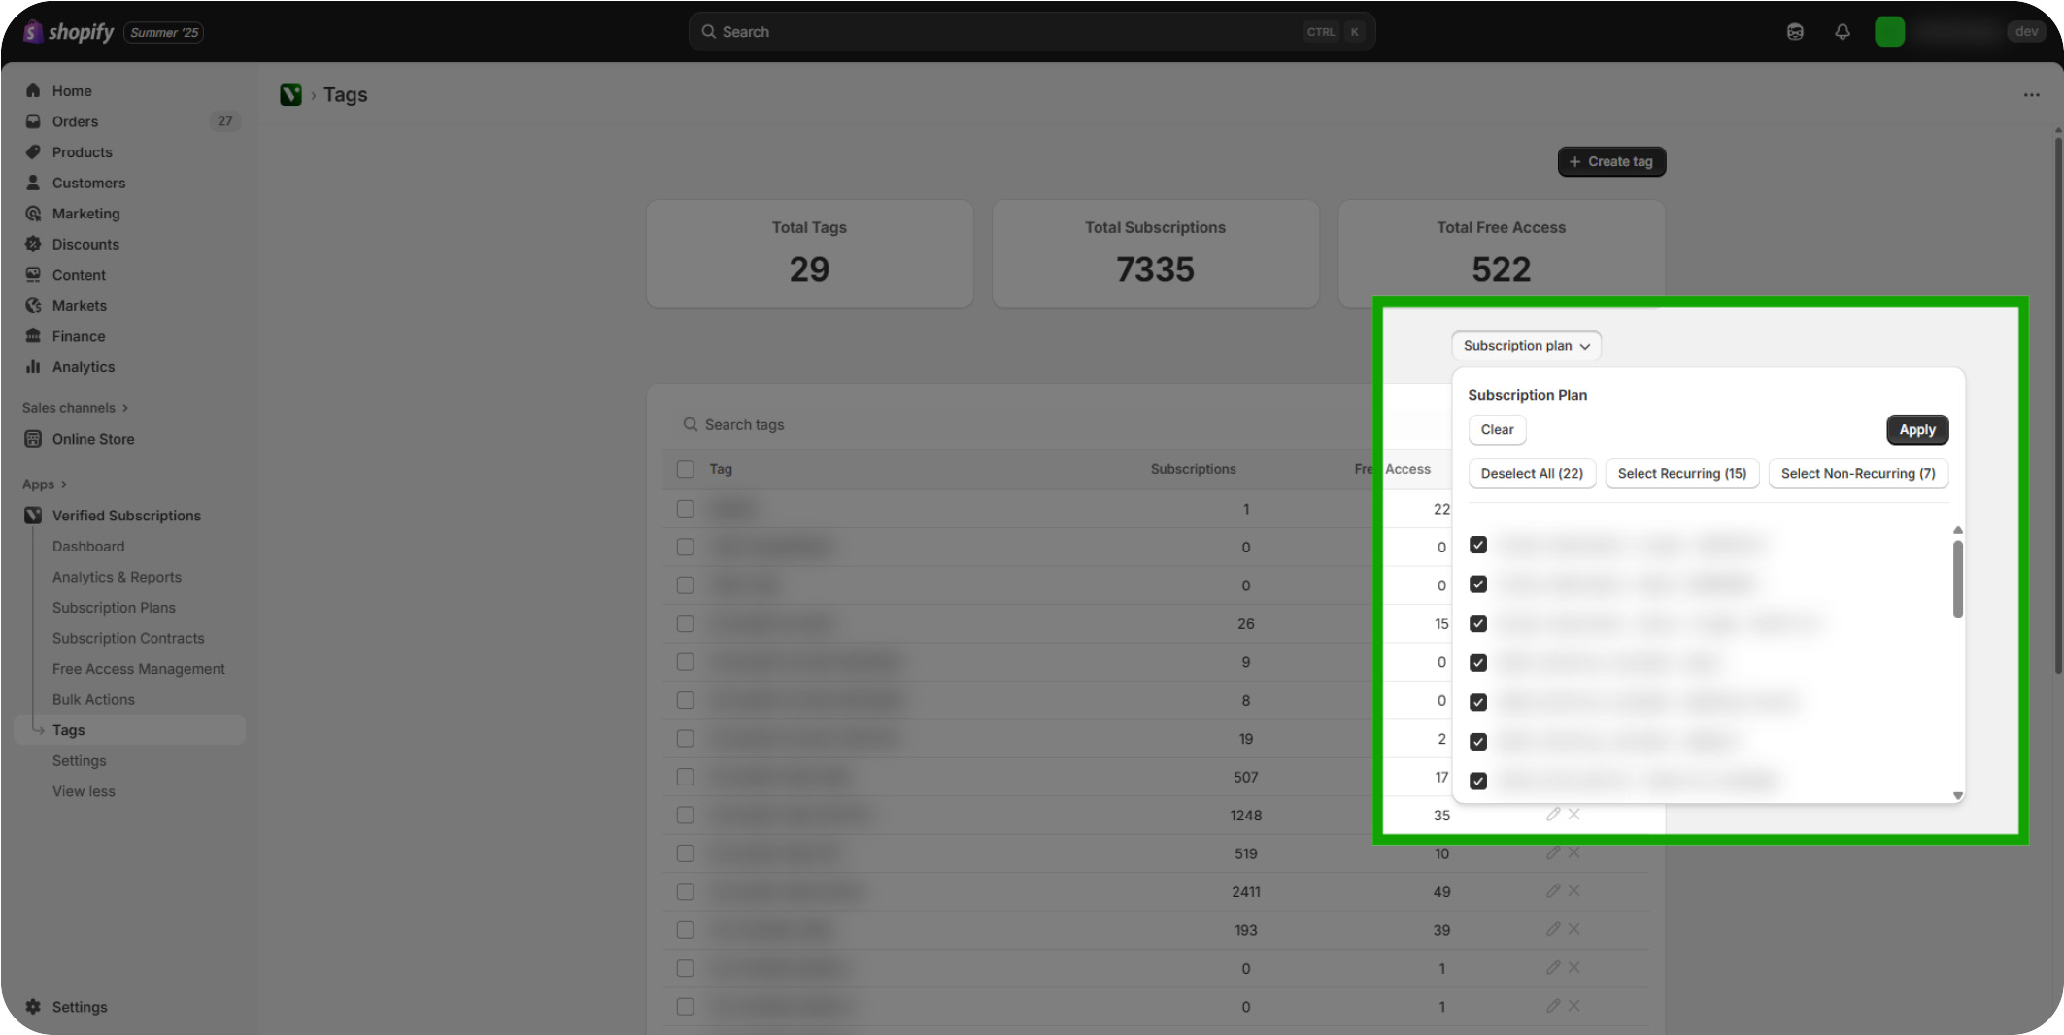The width and height of the screenshot is (2064, 1035).
Task: Uncheck the second subscription plan checkbox
Action: pos(1478,584)
